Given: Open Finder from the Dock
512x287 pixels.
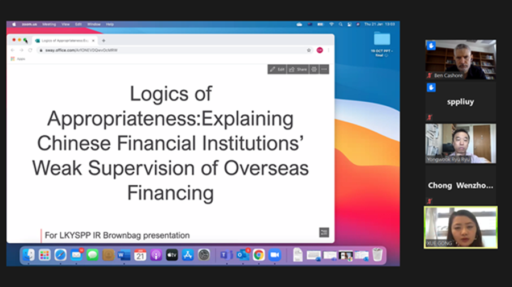Looking at the screenshot, I should (28, 255).
